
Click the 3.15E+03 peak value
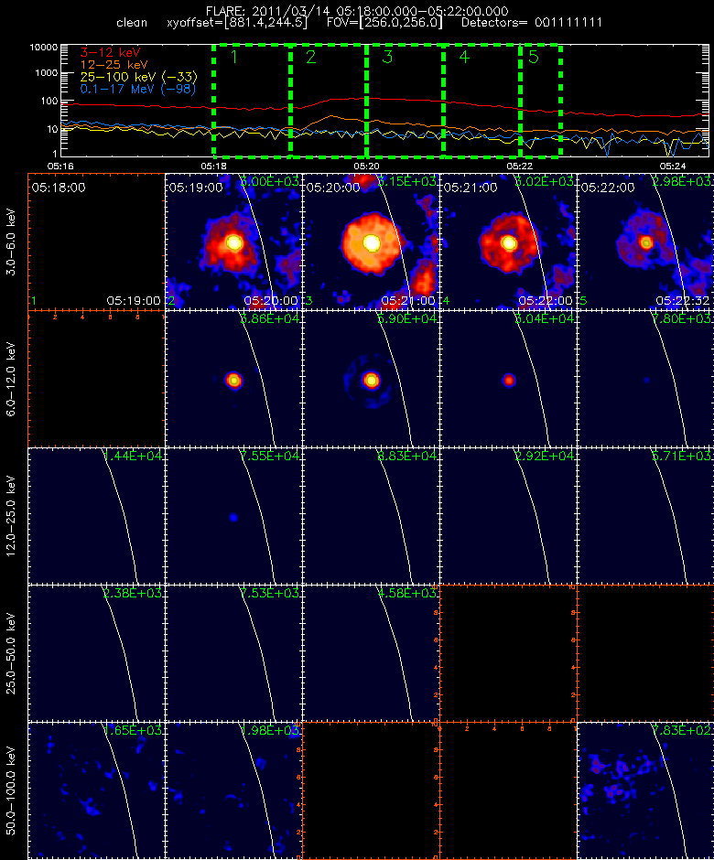pyautogui.click(x=408, y=181)
